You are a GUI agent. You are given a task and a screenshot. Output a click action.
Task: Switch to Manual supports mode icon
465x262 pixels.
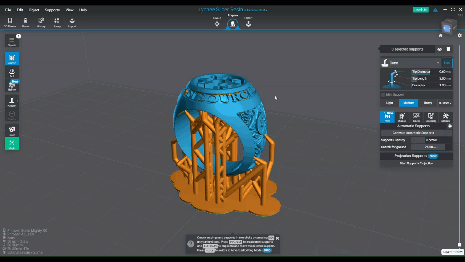tap(402, 117)
